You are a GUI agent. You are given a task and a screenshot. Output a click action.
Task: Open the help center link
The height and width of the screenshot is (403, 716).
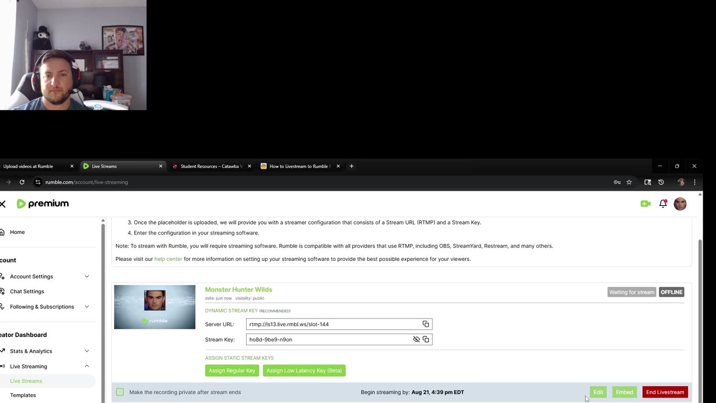[168, 259]
